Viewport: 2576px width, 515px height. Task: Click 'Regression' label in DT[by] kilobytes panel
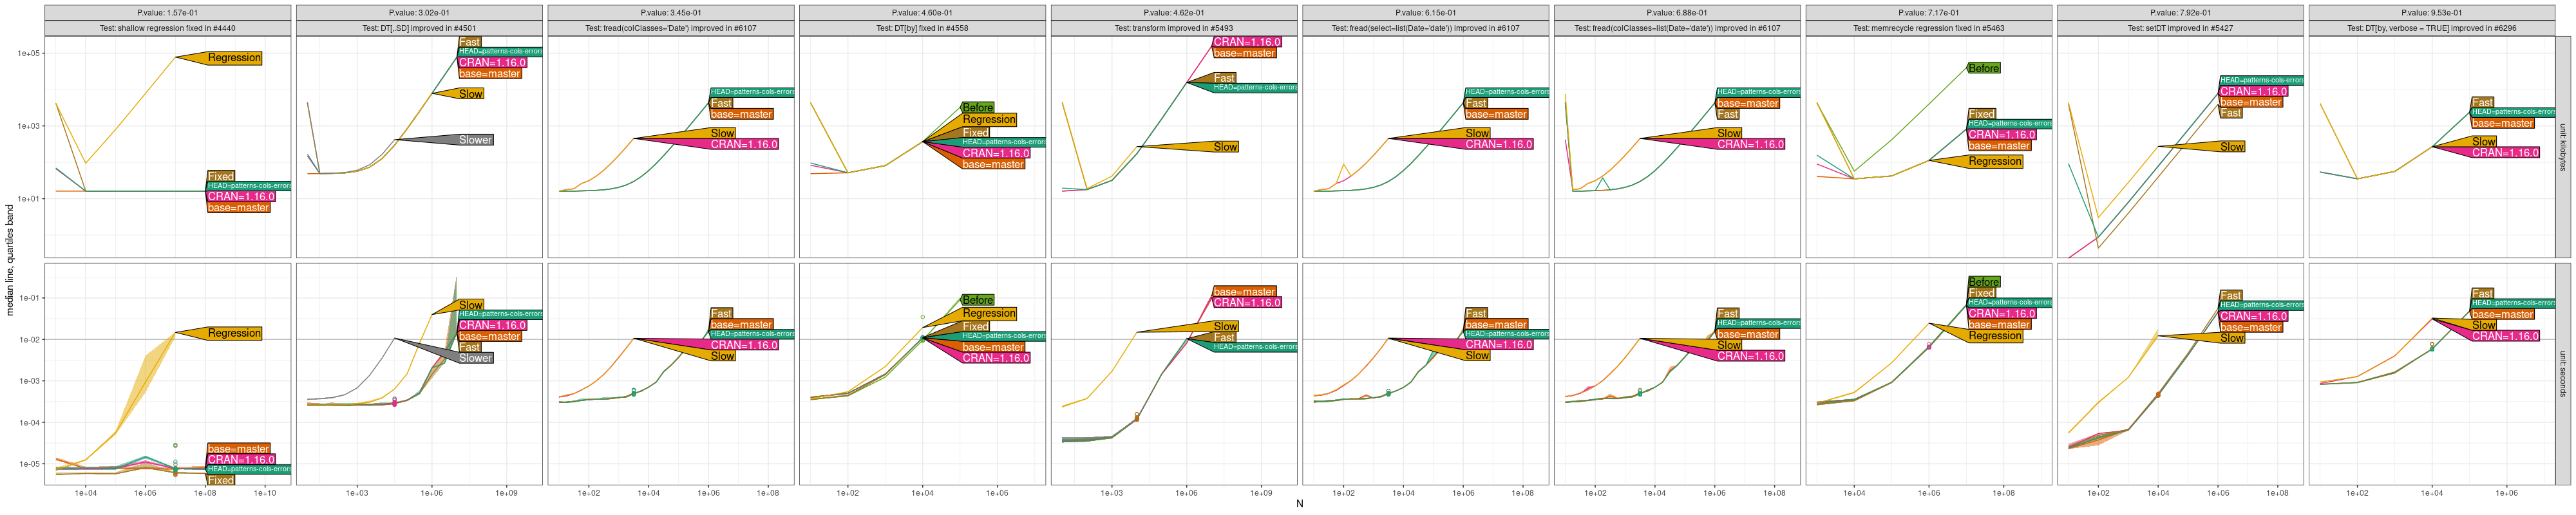[989, 119]
